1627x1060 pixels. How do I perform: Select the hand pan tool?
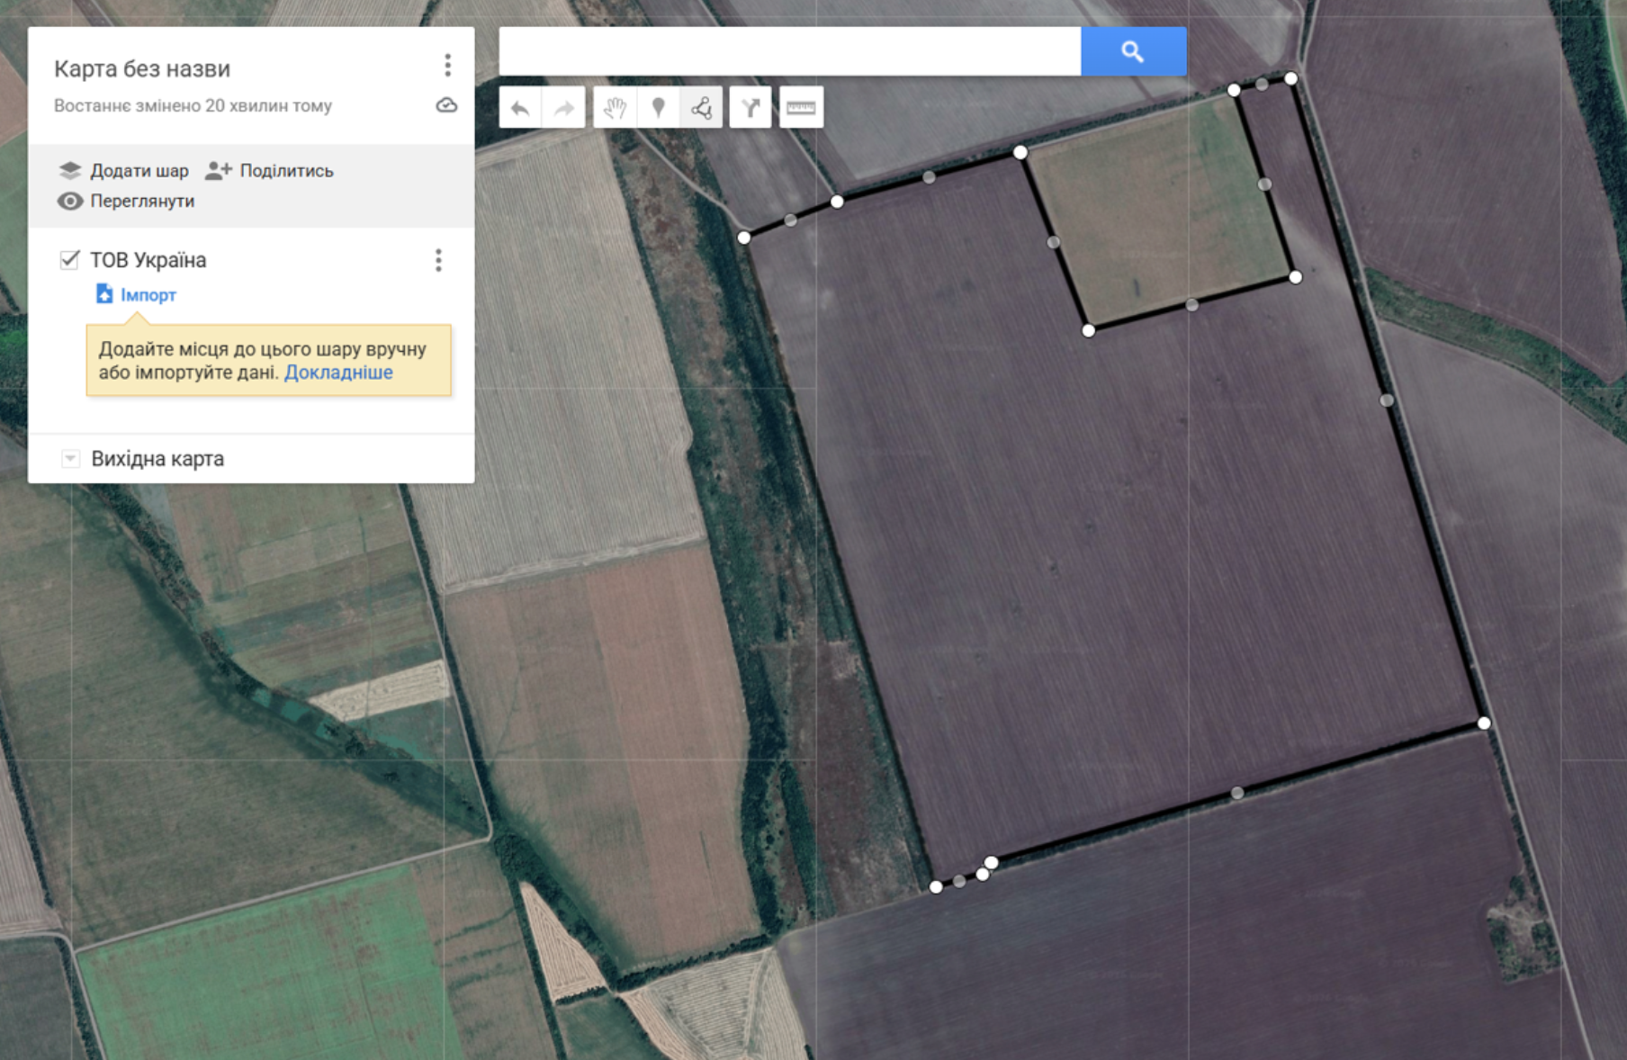[x=615, y=109]
